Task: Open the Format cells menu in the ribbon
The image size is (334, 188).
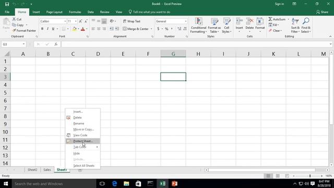Action: point(260,26)
